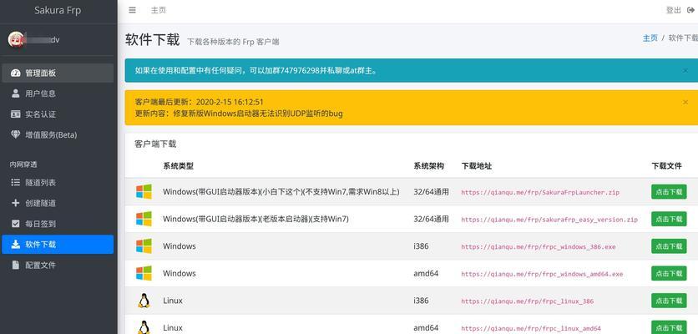Viewport: 698px width, 334px height.
Task: Click 下载文件 column header
Action: 666,165
